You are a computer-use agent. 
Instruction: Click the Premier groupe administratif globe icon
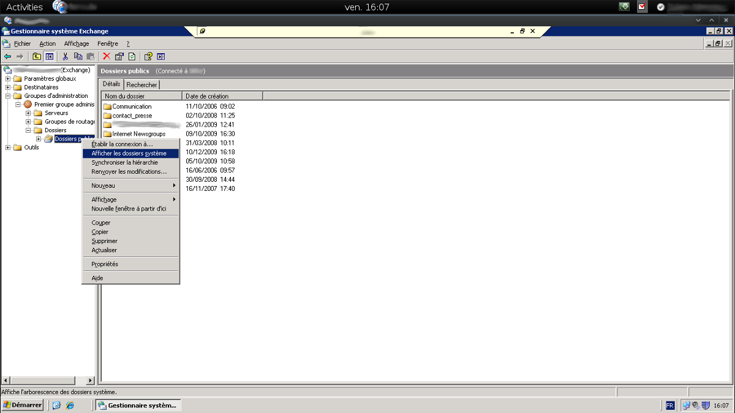point(28,105)
